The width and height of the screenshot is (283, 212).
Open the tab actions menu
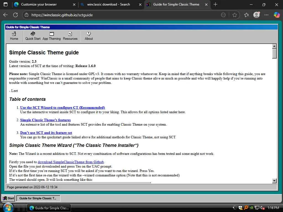coord(6,4)
